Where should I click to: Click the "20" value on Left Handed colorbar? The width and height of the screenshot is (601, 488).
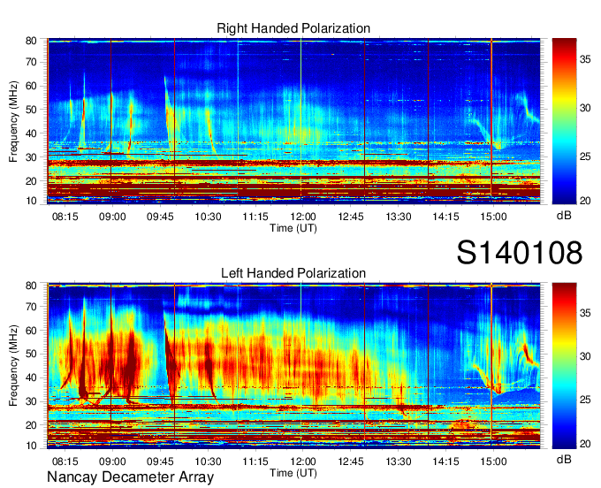pos(585,445)
